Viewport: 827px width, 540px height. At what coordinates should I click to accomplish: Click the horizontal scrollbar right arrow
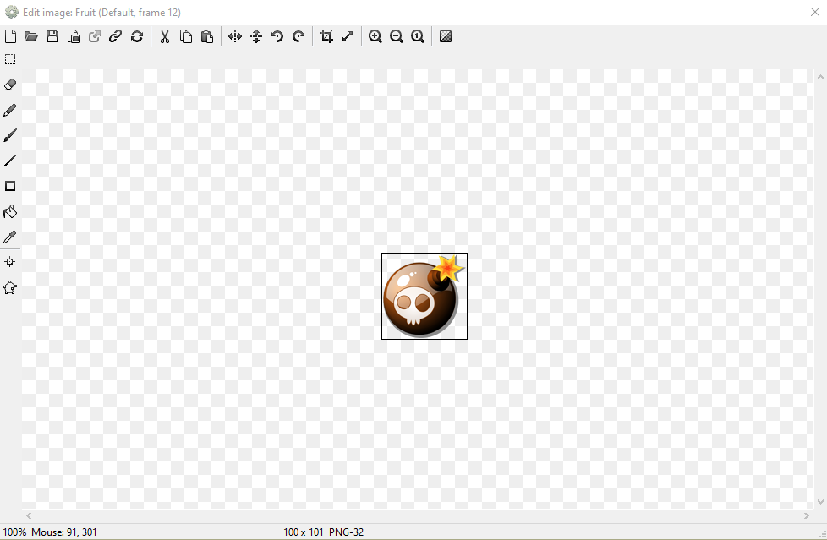coord(807,515)
